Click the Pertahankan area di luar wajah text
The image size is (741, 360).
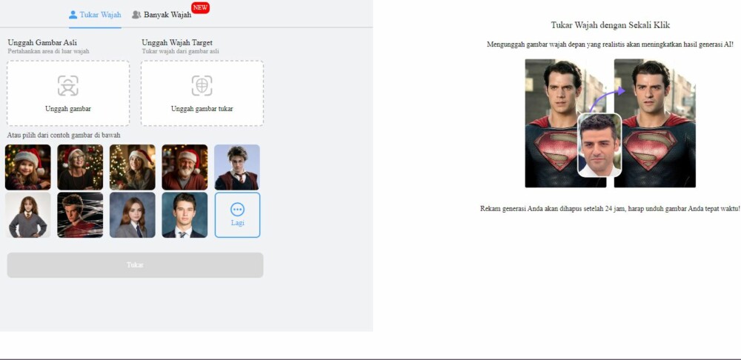(48, 51)
